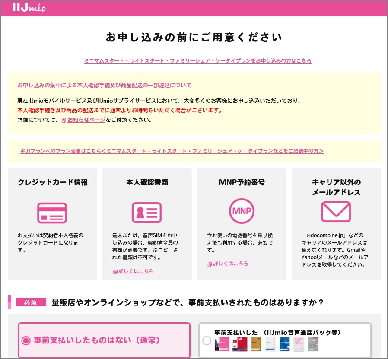Image resolution: width=388 pixels, height=359 pixels.
Task: Click the キャリア以外のメールアドレス heading
Action: tap(336, 187)
